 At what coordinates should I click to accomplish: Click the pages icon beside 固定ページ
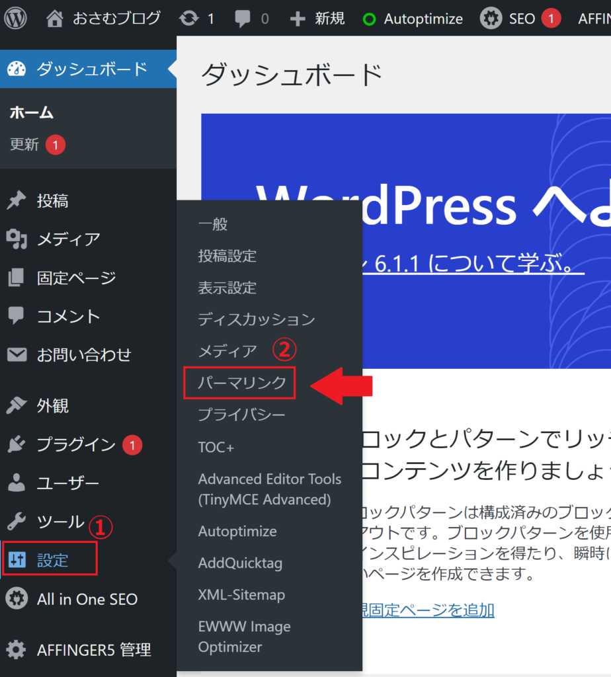pos(17,277)
